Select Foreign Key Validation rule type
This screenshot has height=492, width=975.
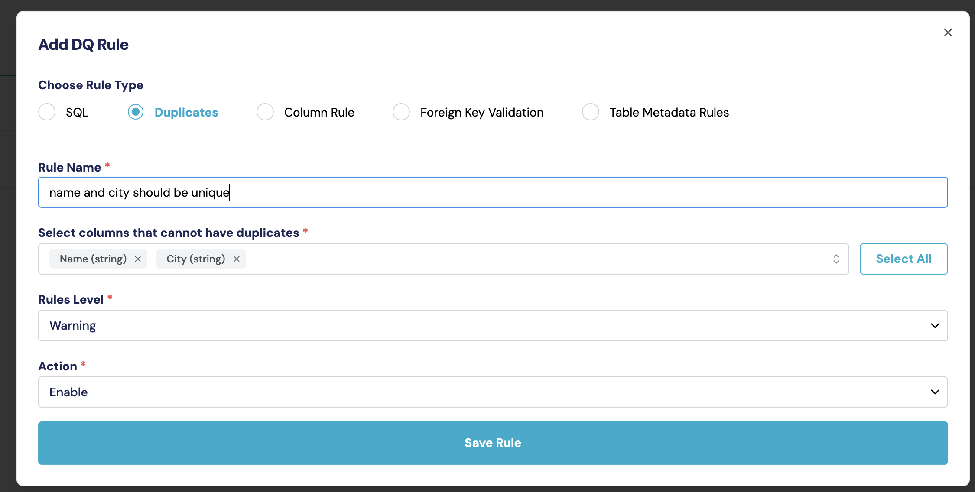click(401, 112)
